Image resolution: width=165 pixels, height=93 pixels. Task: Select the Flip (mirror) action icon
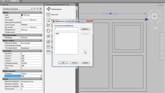point(48,36)
